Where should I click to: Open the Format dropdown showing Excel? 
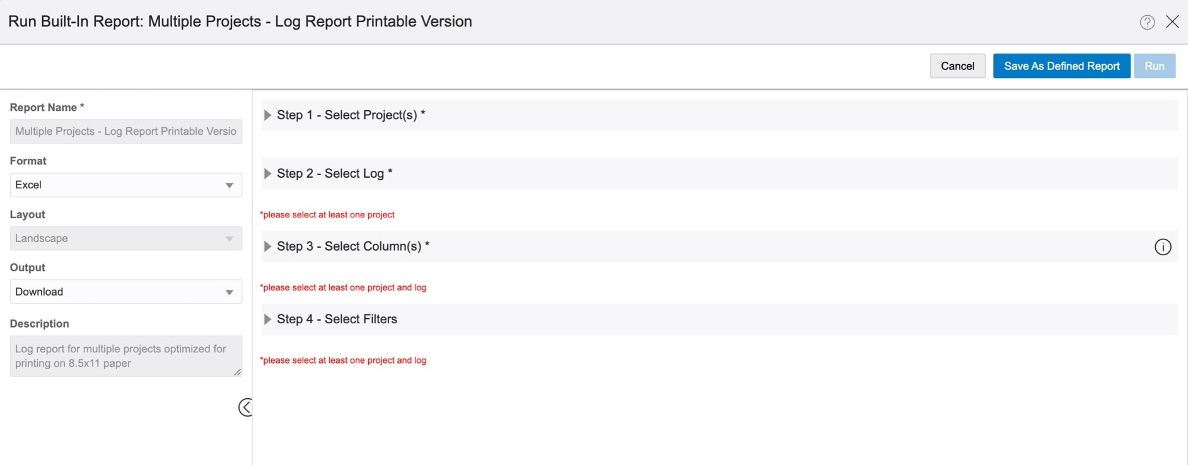coord(125,185)
